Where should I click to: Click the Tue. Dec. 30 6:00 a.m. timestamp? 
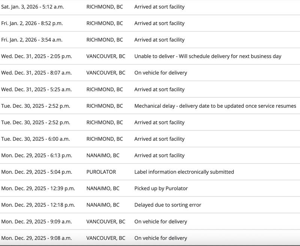[35, 139]
